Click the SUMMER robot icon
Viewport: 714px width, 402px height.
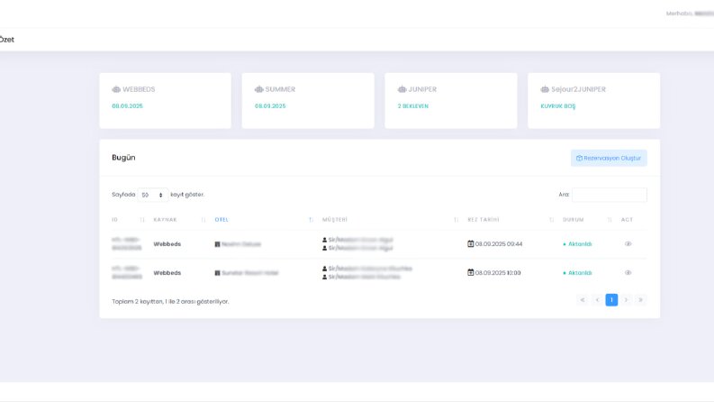(259, 89)
